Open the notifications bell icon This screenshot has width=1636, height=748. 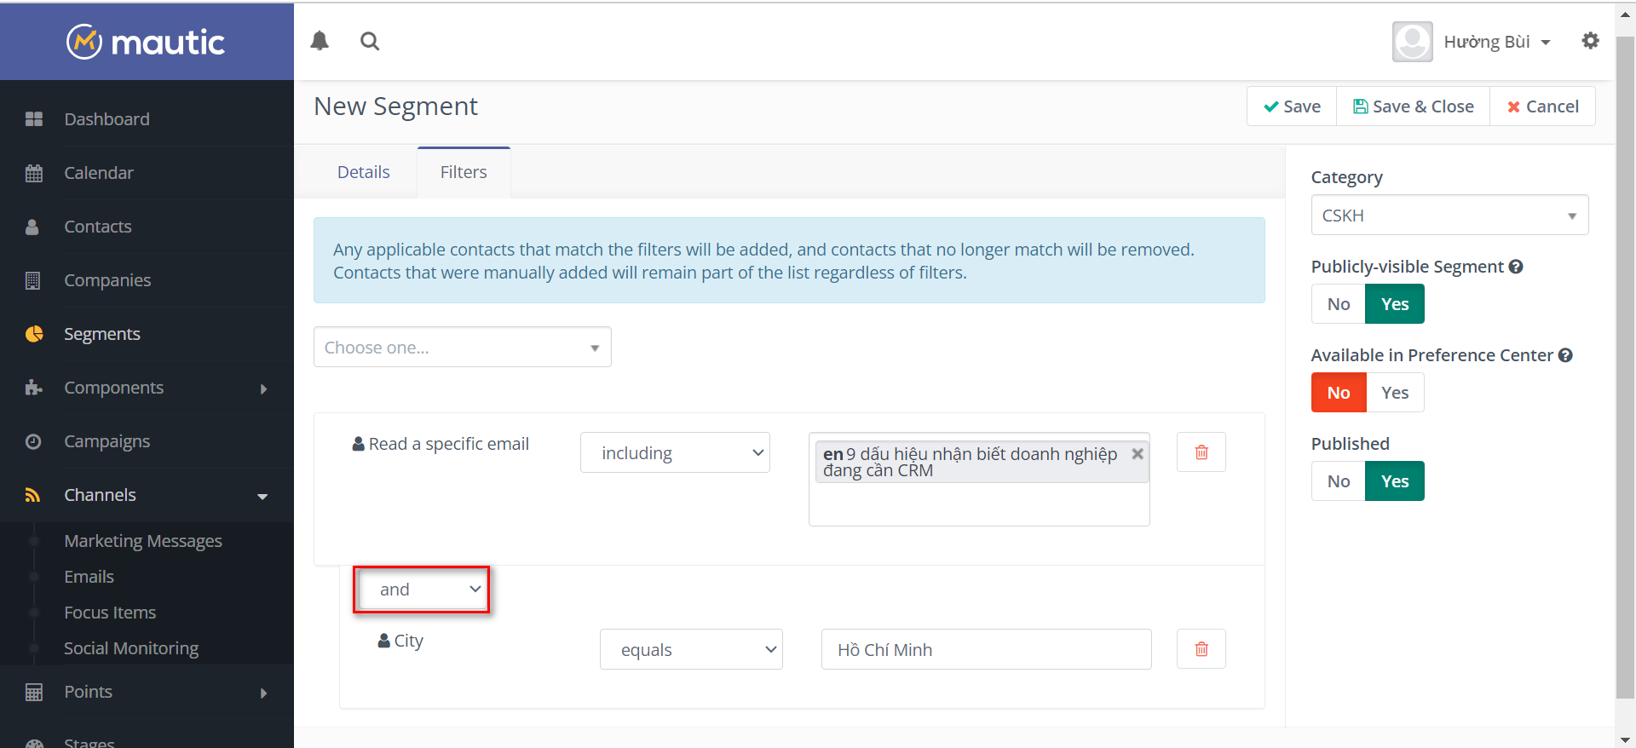(x=320, y=41)
